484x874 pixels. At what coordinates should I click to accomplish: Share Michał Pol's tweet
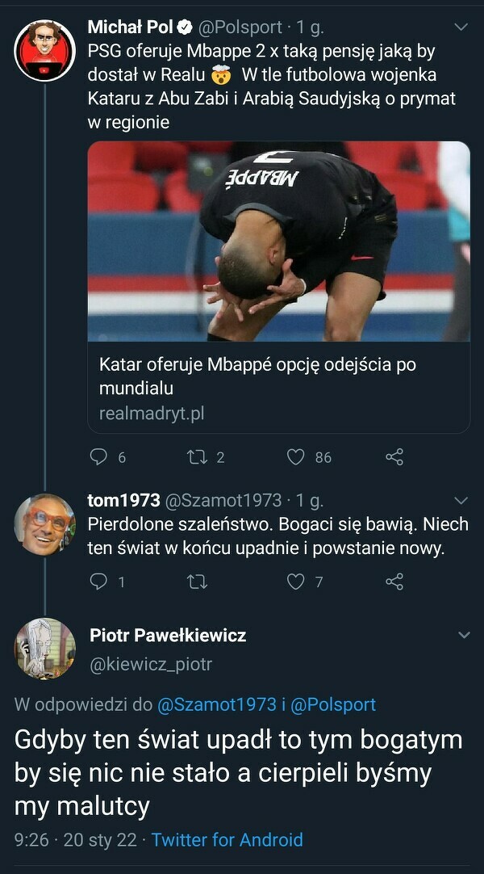(x=394, y=457)
